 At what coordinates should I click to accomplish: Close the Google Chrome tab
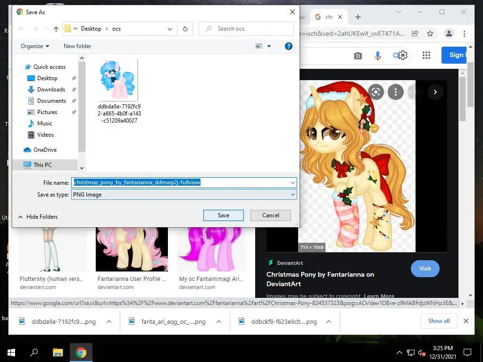point(340,17)
